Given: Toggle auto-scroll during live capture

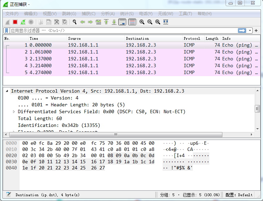Looking at the screenshot, I should [122, 22].
